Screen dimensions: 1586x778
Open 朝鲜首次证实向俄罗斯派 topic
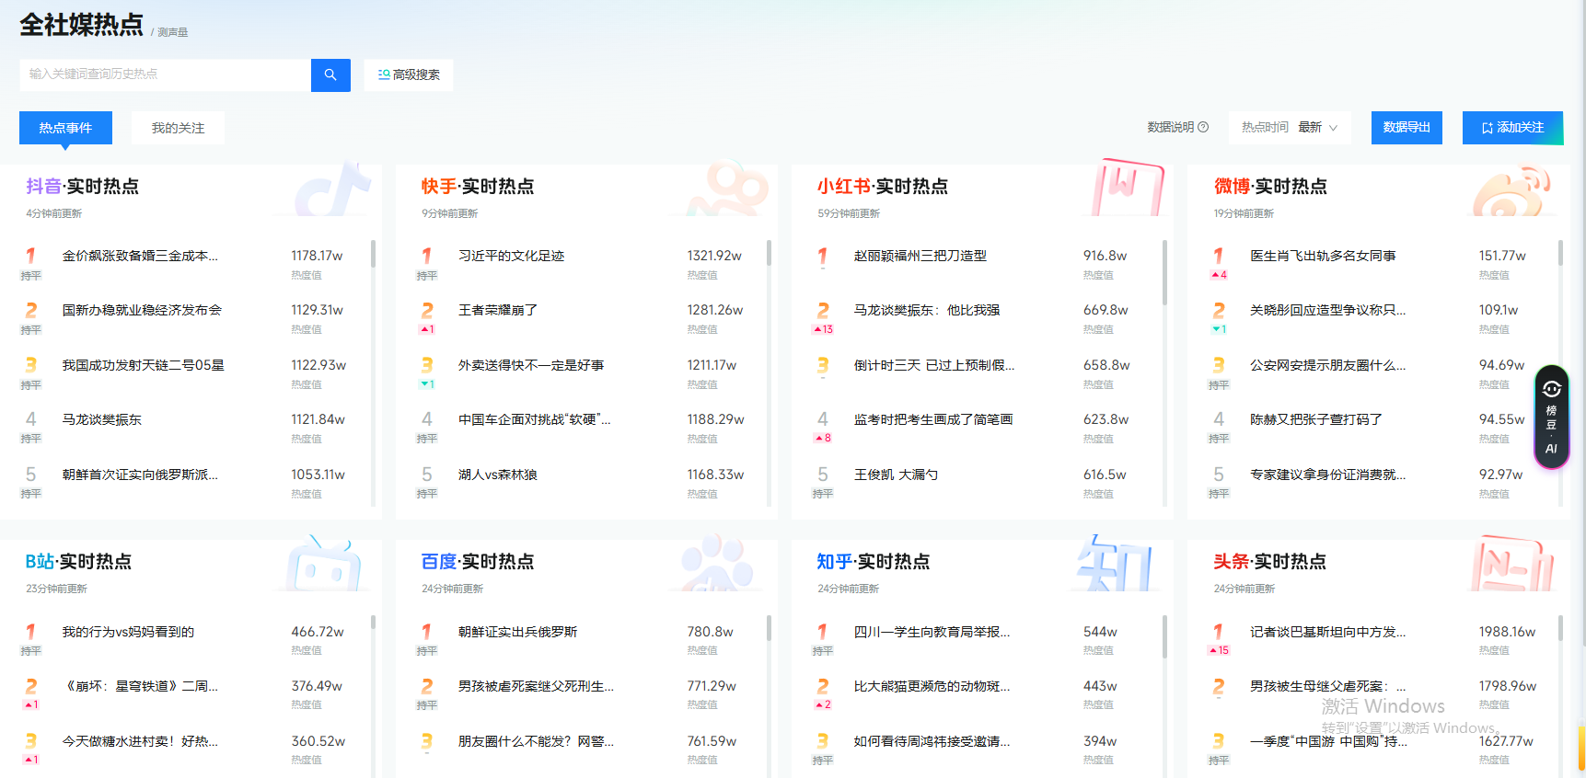tap(140, 475)
